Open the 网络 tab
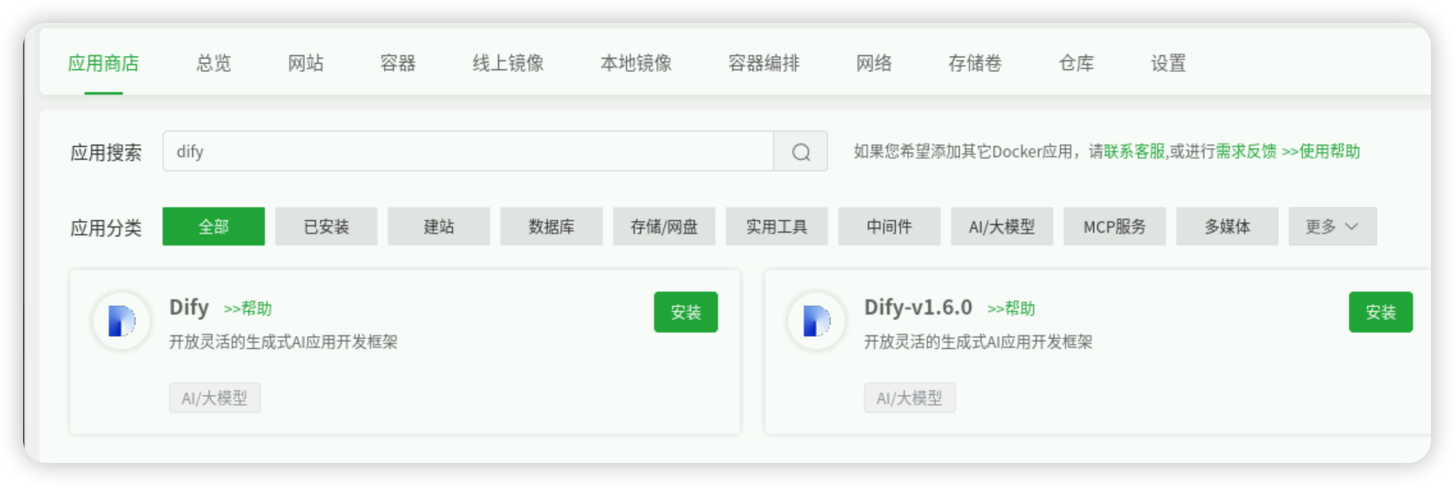Screen dimensions: 1454x486 (x=874, y=63)
